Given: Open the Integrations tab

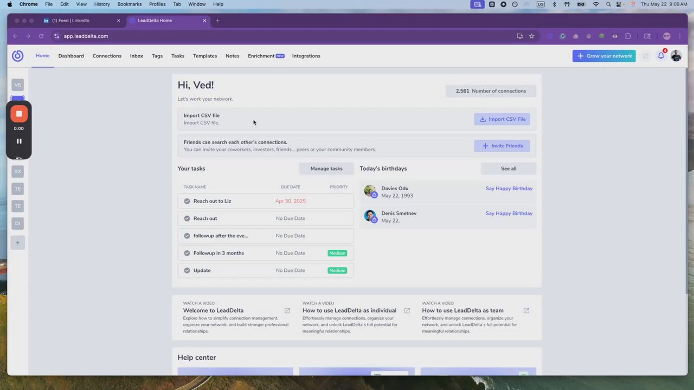Looking at the screenshot, I should click(x=306, y=56).
